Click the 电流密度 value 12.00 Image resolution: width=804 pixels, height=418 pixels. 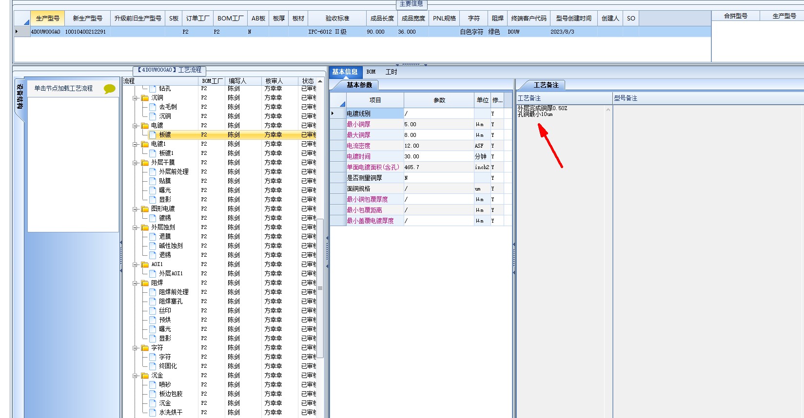tap(439, 146)
